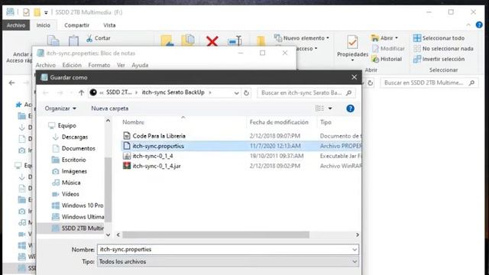
Task: Open the Explorer Archivo ribbon tab
Action: coord(16,25)
